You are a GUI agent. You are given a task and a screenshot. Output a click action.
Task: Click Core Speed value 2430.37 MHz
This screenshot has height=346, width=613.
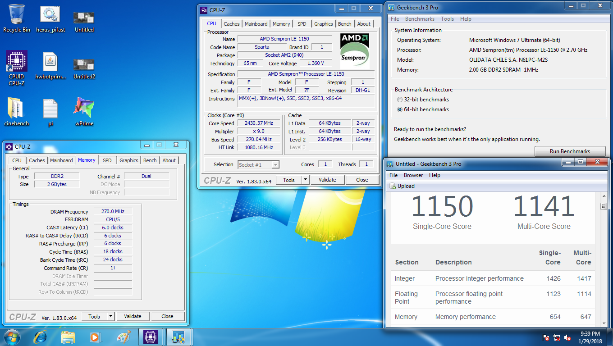259,123
